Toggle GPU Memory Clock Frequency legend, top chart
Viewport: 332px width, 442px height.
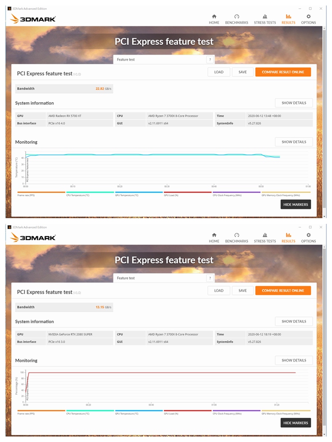pos(286,194)
